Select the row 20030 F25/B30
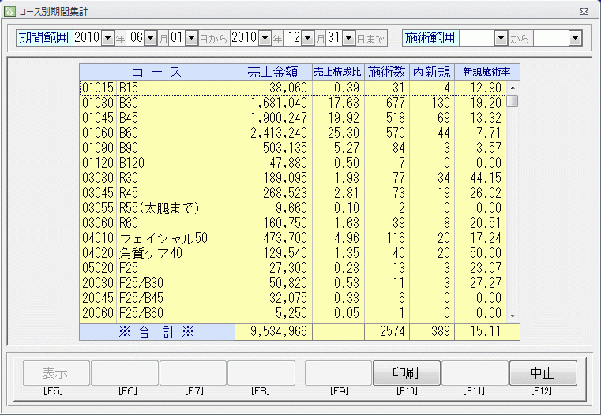Image resolution: width=601 pixels, height=415 pixels. [x=293, y=283]
